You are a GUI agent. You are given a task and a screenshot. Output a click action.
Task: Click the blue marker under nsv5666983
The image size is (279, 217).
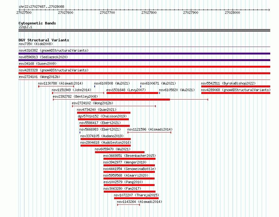tap(80, 132)
